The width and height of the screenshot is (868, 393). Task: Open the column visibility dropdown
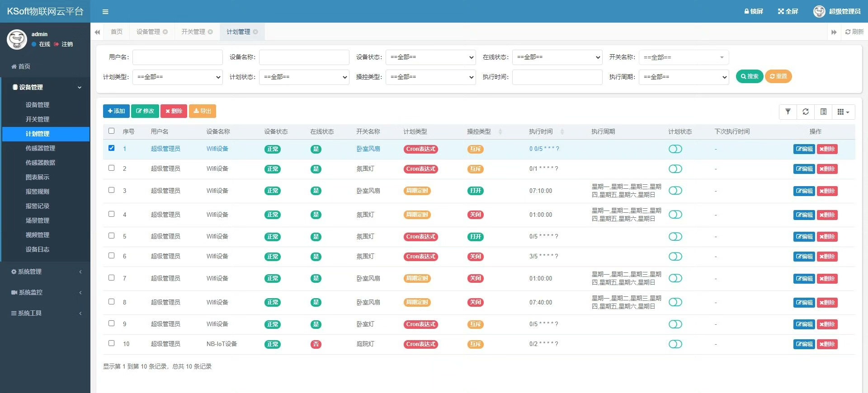coord(843,112)
